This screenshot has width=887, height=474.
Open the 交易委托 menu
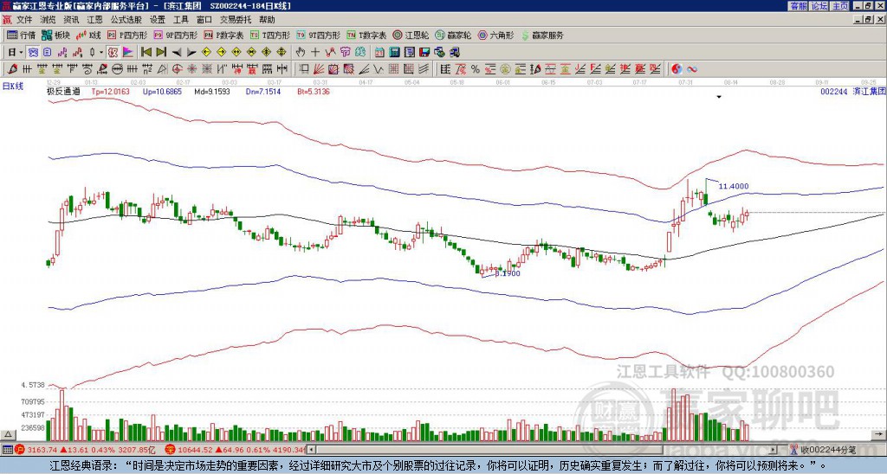coord(236,20)
